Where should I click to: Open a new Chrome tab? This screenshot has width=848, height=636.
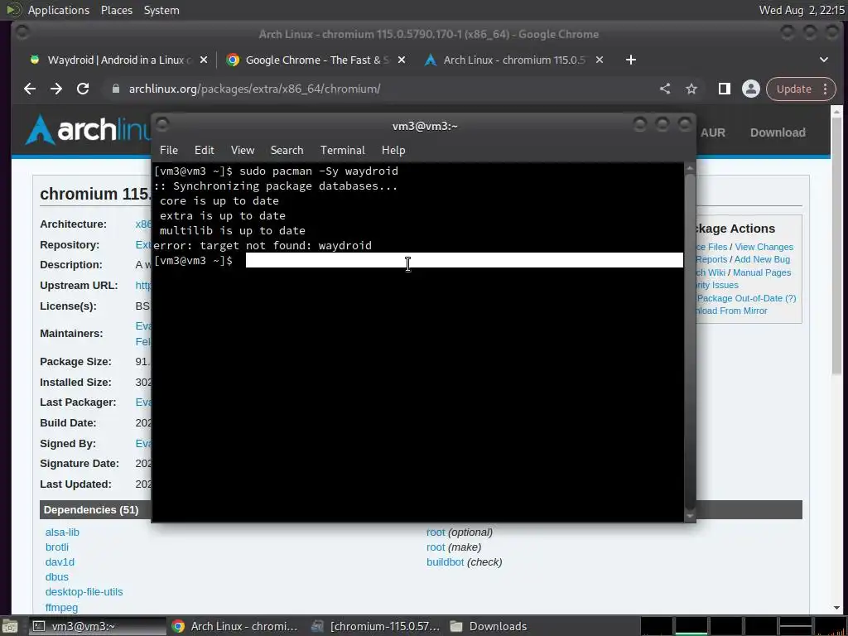(x=630, y=60)
